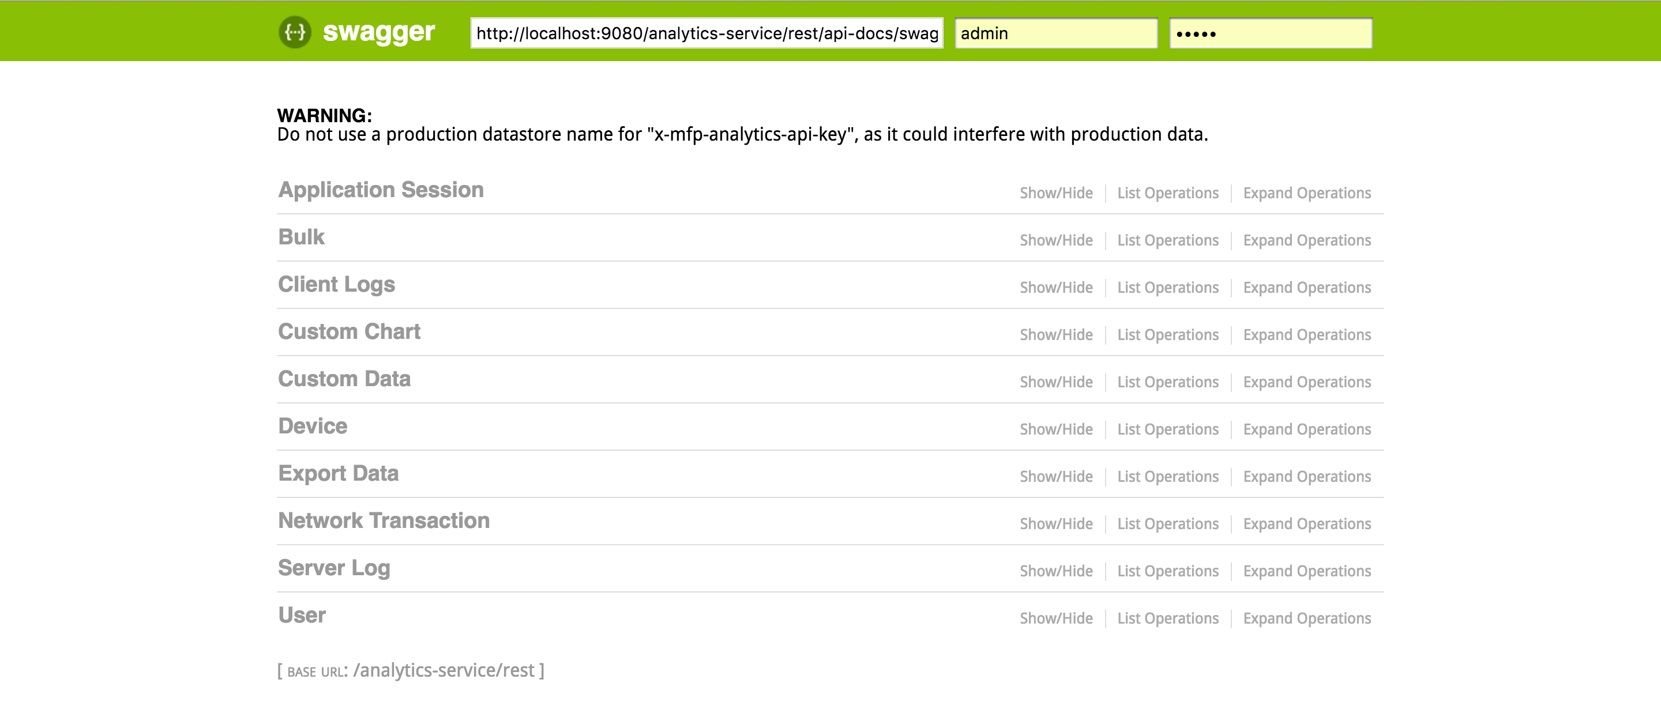This screenshot has width=1661, height=702.
Task: List Operations for Network Transaction
Action: [x=1167, y=524]
